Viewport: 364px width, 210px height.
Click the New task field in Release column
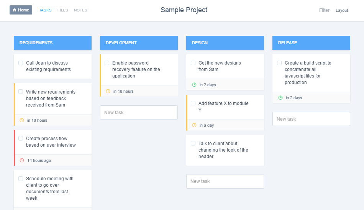311,119
